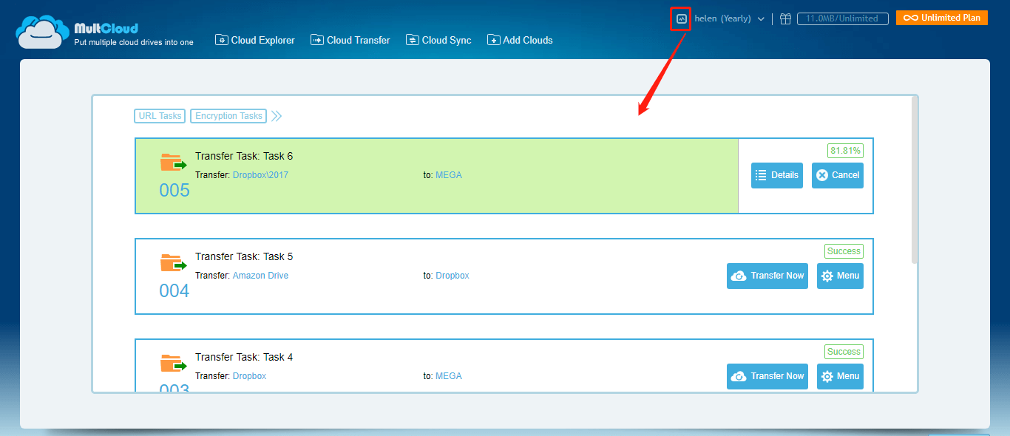Click the title Transfer Task: Task 4

click(244, 357)
